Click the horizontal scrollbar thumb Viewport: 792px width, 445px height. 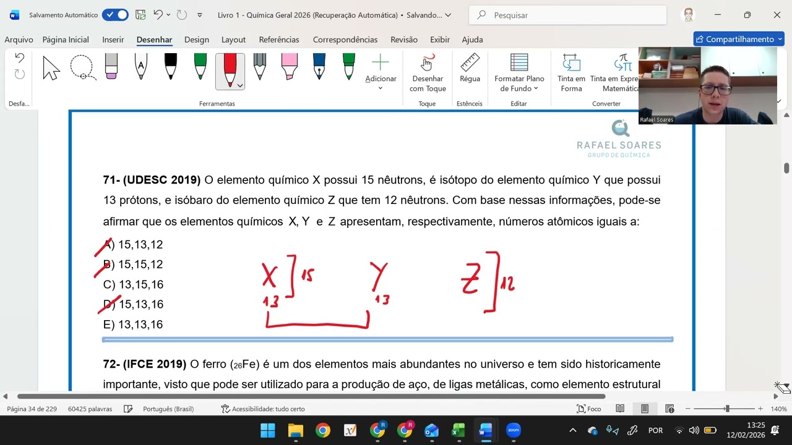pyautogui.click(x=311, y=396)
